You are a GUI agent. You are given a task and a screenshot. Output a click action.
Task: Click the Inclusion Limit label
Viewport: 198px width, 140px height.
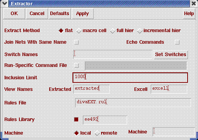(x=21, y=78)
